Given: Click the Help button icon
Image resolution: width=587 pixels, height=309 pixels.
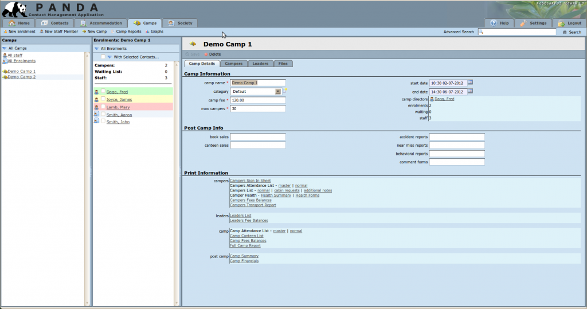Looking at the screenshot, I should click(494, 23).
